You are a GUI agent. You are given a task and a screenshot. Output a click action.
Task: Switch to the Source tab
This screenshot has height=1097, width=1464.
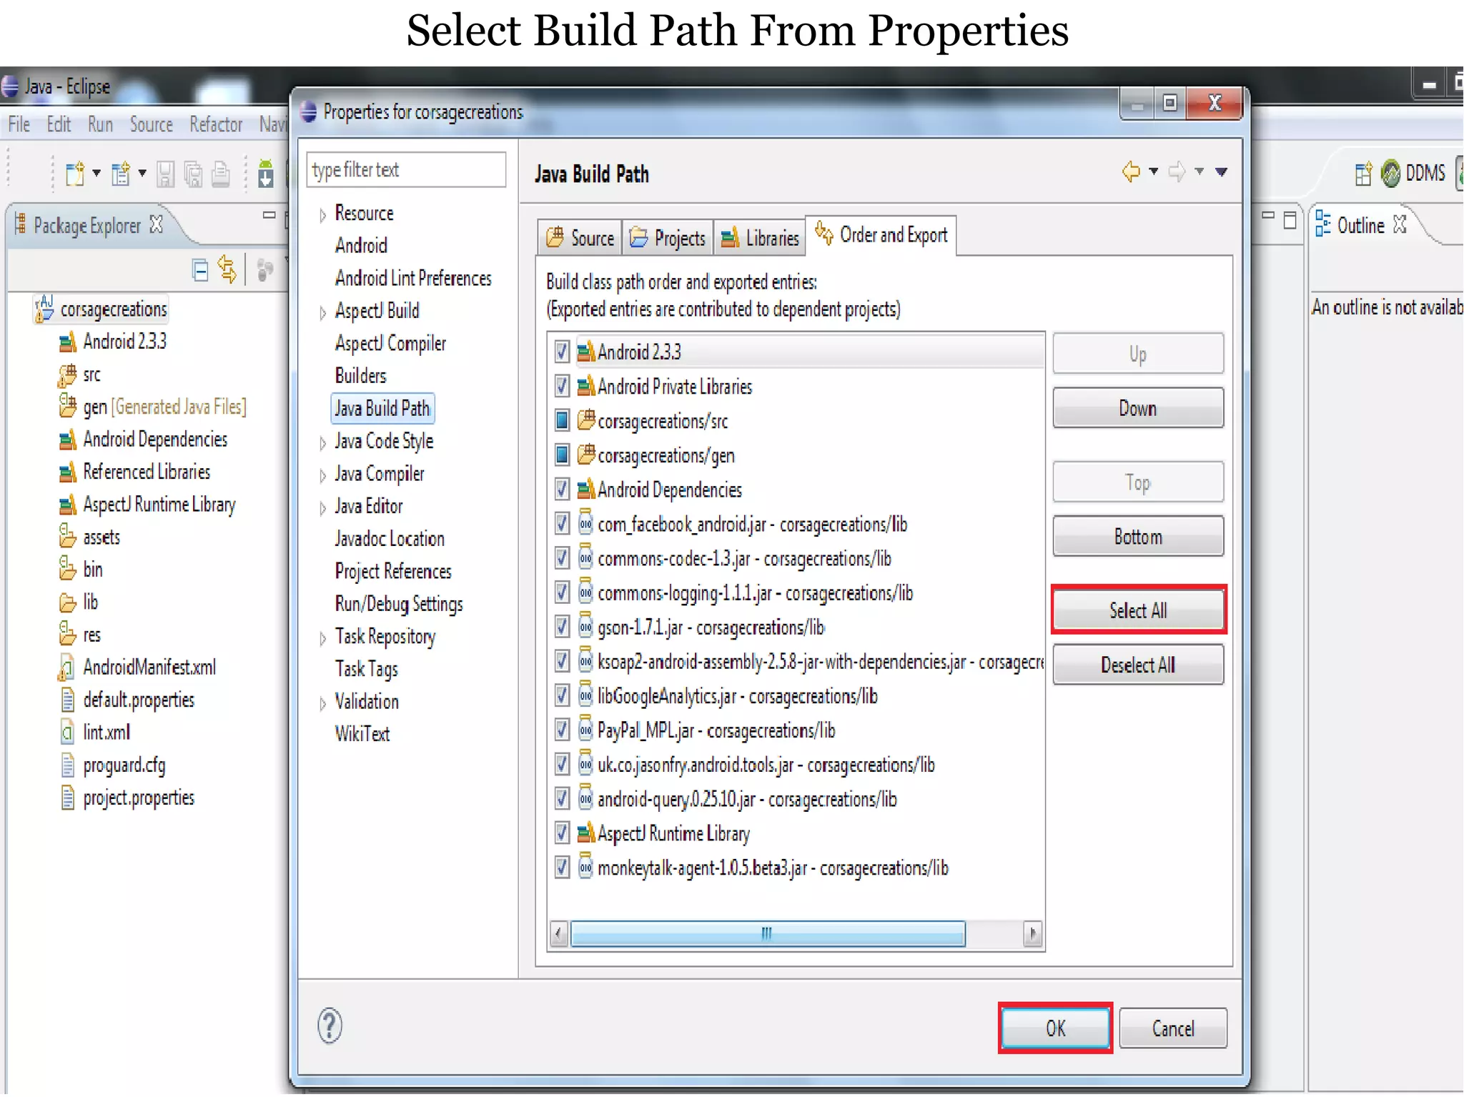click(580, 238)
